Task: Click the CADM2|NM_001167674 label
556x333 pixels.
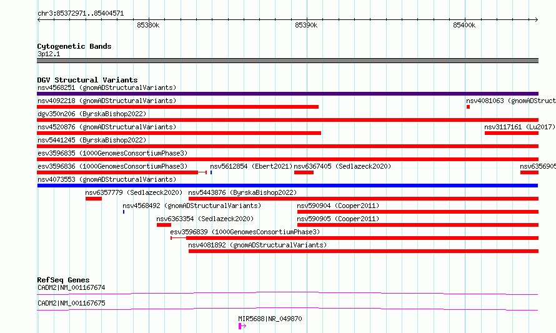Action: (71, 287)
